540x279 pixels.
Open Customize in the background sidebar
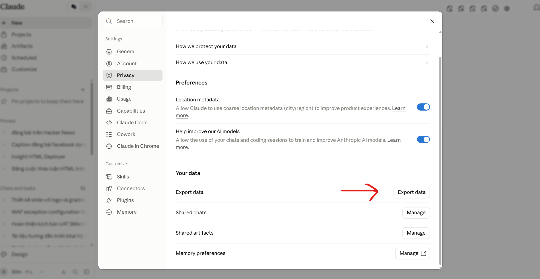46,69
